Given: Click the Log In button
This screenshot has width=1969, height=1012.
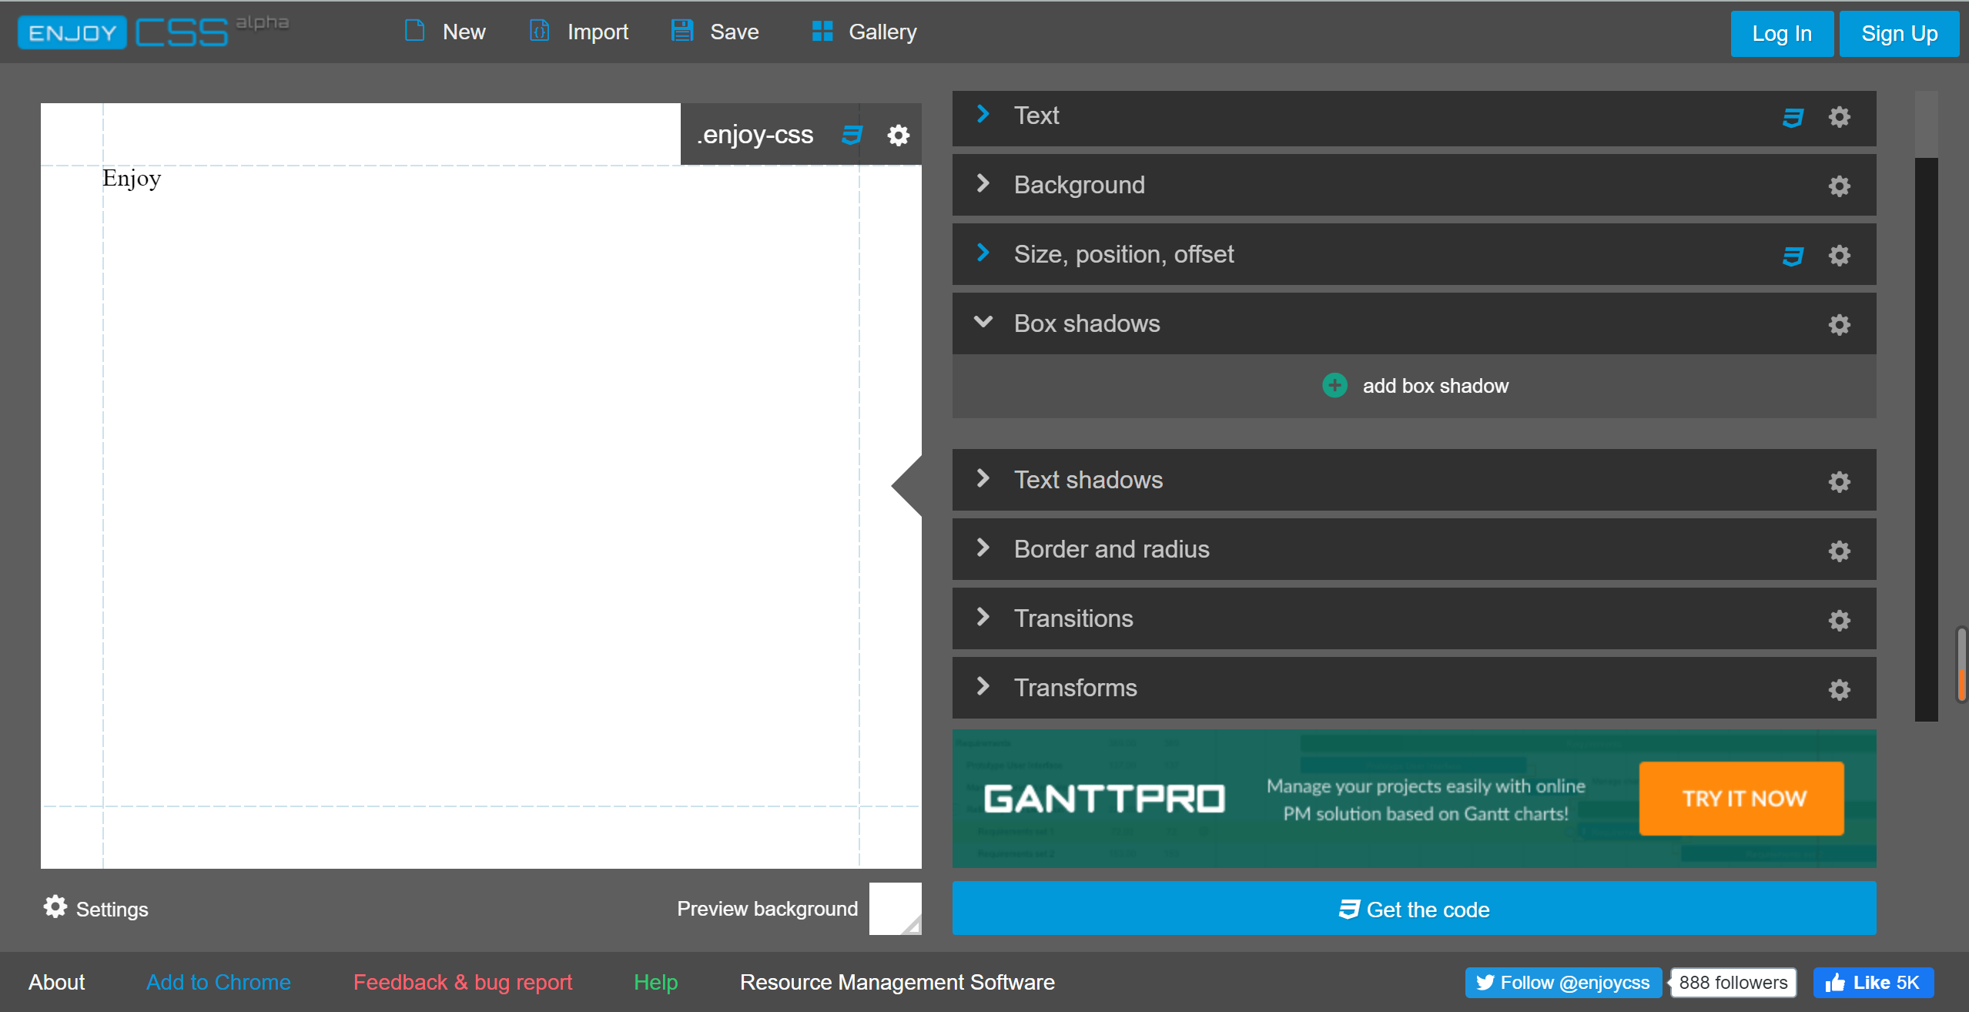Looking at the screenshot, I should coord(1781,34).
